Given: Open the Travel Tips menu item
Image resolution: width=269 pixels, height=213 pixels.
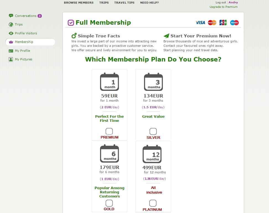Looking at the screenshot, I should pyautogui.click(x=124, y=2).
